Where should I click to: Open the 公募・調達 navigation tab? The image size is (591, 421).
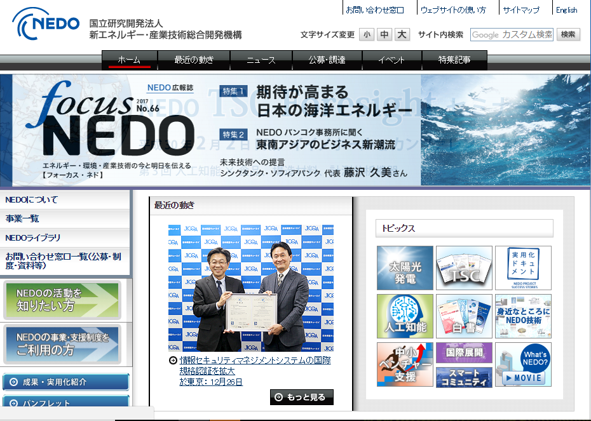pyautogui.click(x=327, y=60)
